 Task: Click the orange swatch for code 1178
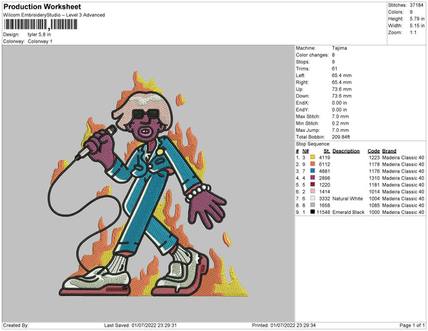point(313,164)
